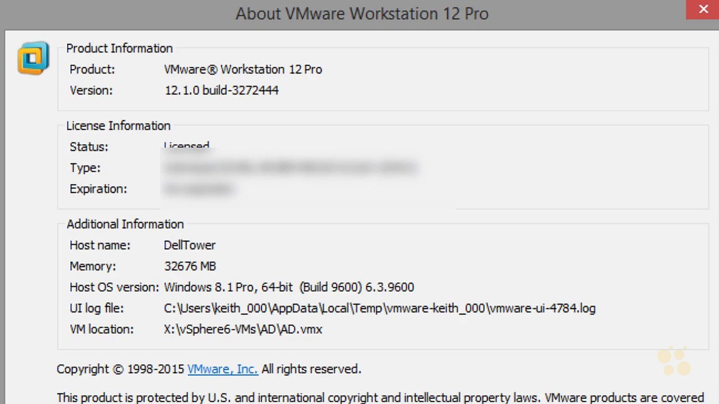Click the 'Expiration:' label
This screenshot has width=719, height=404.
[98, 189]
